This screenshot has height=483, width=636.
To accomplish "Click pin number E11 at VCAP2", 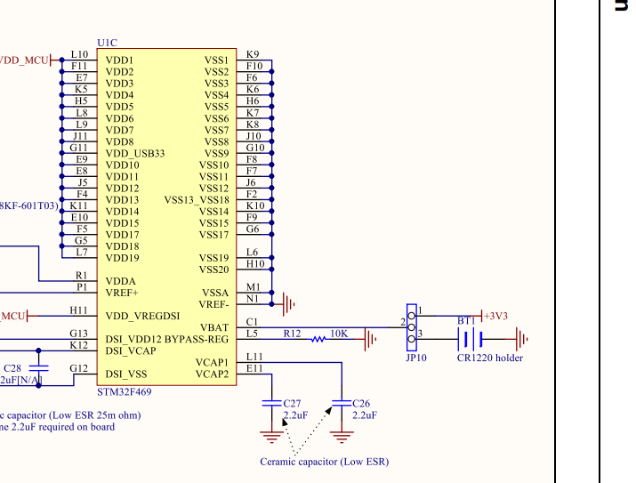I will (x=254, y=368).
